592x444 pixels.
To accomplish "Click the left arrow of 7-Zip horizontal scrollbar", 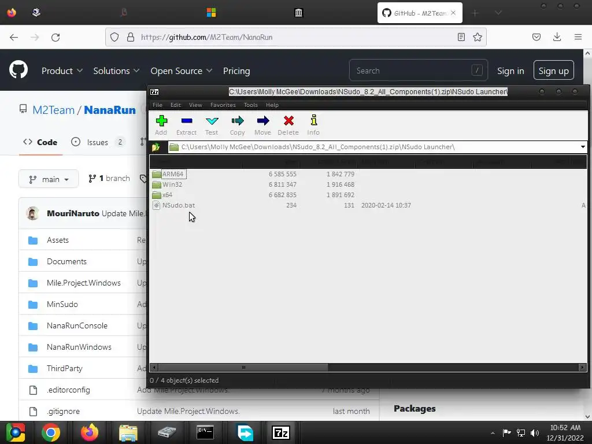I will coord(154,367).
